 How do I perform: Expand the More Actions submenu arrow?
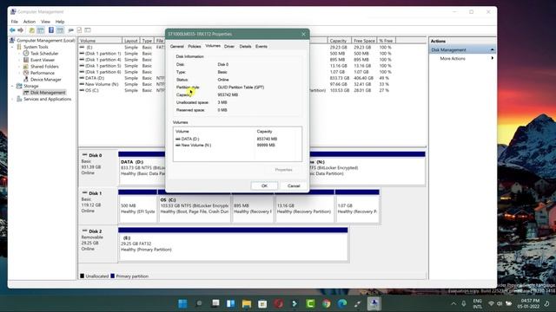[493, 58]
